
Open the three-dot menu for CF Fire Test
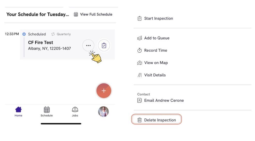(x=88, y=45)
